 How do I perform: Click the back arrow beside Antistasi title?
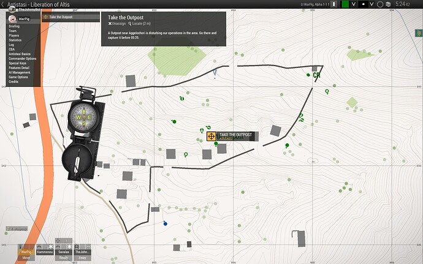(x=2, y=4)
